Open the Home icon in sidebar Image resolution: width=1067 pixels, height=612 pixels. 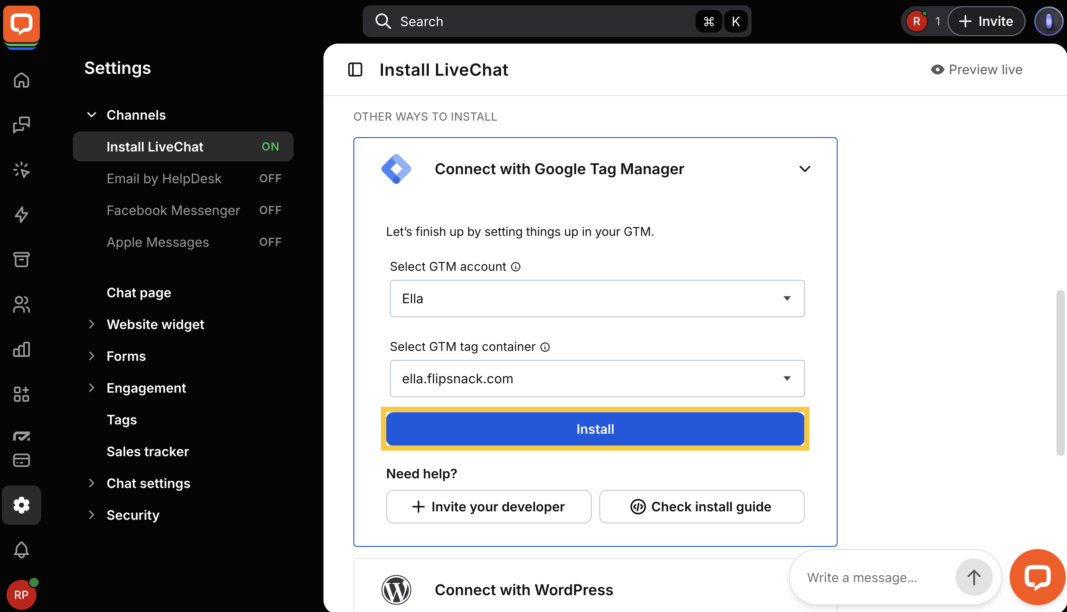point(22,80)
